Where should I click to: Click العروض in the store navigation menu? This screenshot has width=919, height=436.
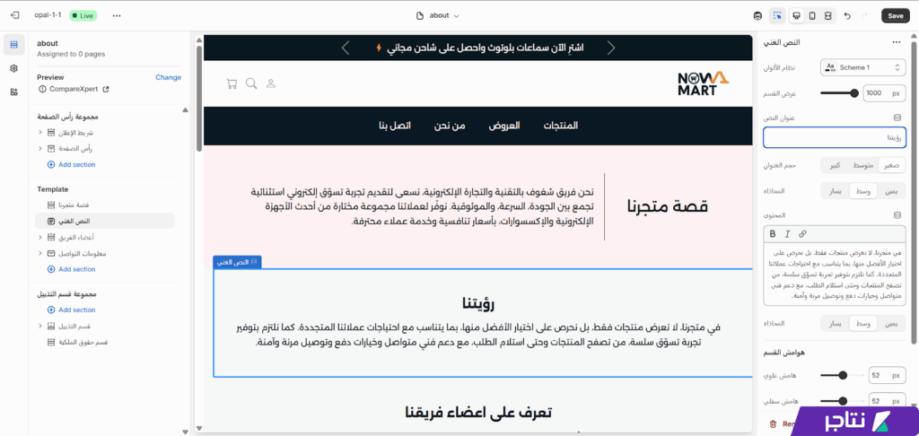click(503, 126)
